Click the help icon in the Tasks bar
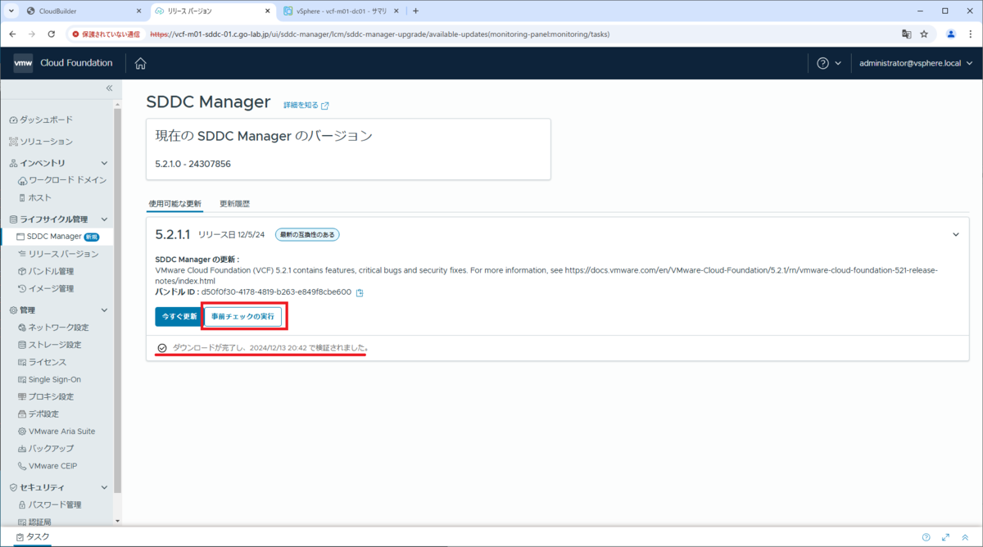 pos(926,537)
